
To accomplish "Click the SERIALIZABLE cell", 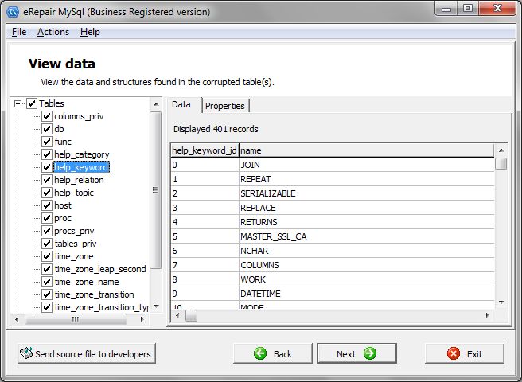I will click(367, 193).
